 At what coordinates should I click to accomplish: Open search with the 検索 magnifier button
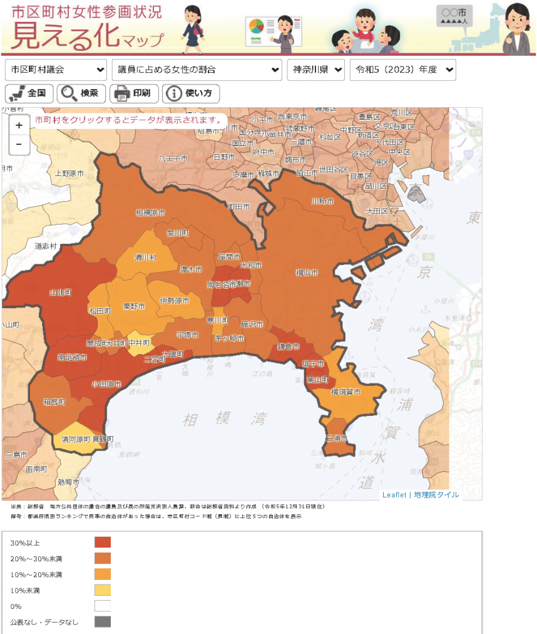(x=81, y=93)
